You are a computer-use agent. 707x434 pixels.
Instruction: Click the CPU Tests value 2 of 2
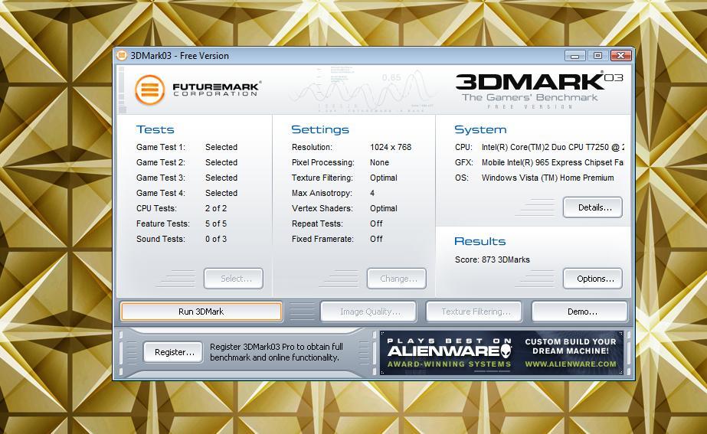tap(216, 209)
